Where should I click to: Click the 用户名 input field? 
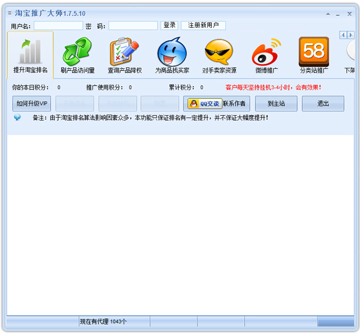point(58,25)
